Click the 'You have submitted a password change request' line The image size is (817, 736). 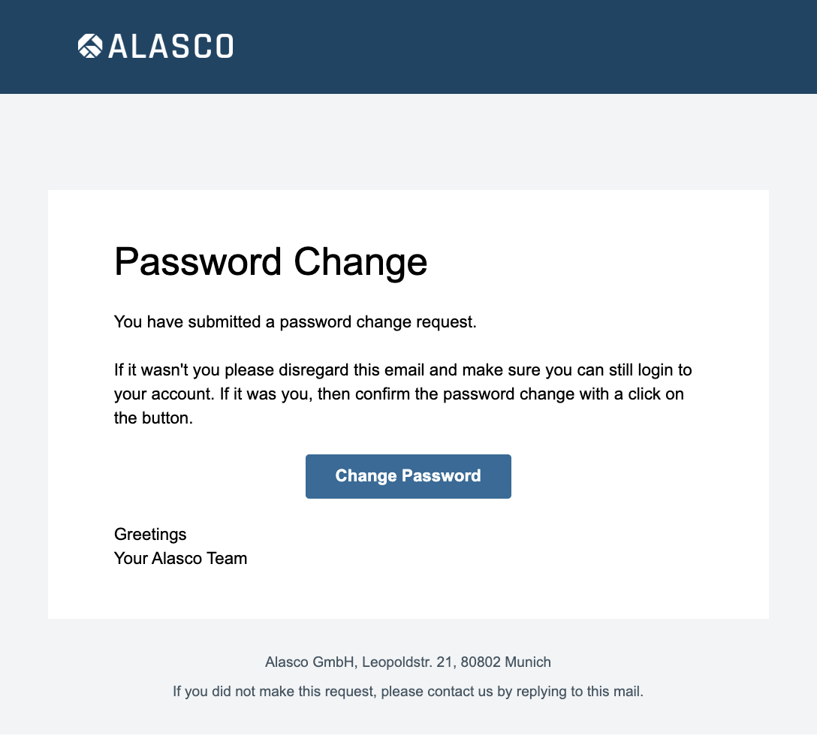click(x=295, y=321)
